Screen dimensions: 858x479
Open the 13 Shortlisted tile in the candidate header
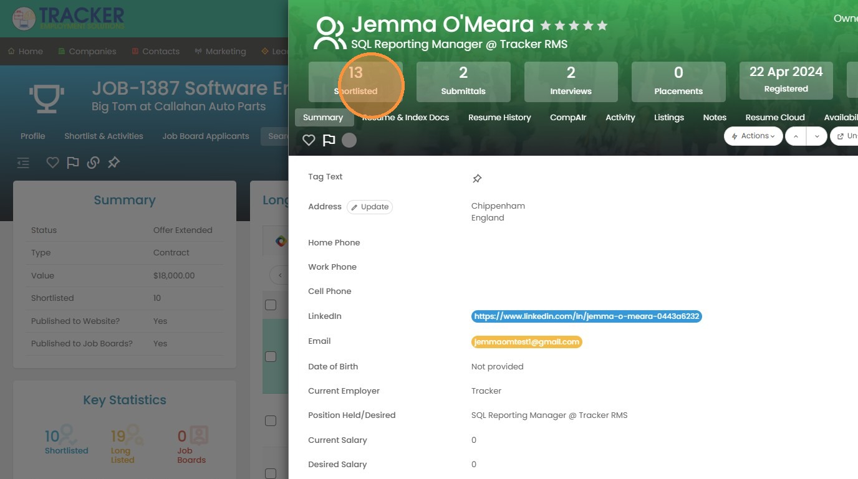point(355,82)
